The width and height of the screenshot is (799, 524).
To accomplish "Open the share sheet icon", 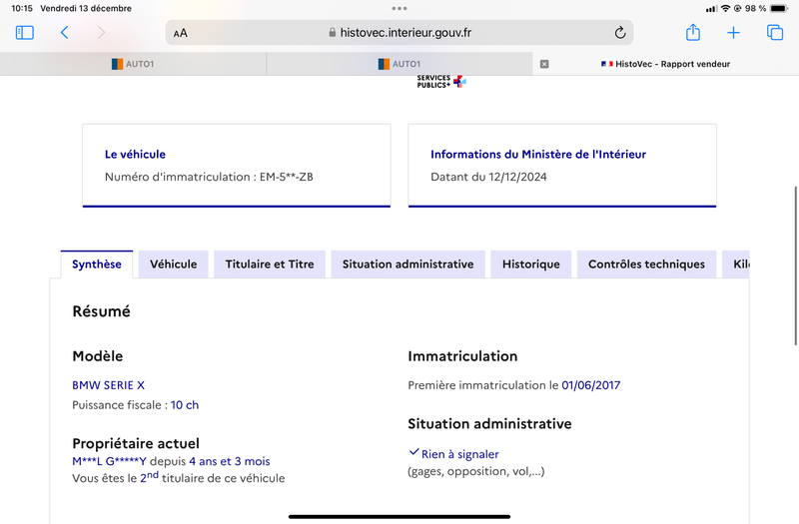I will (693, 32).
